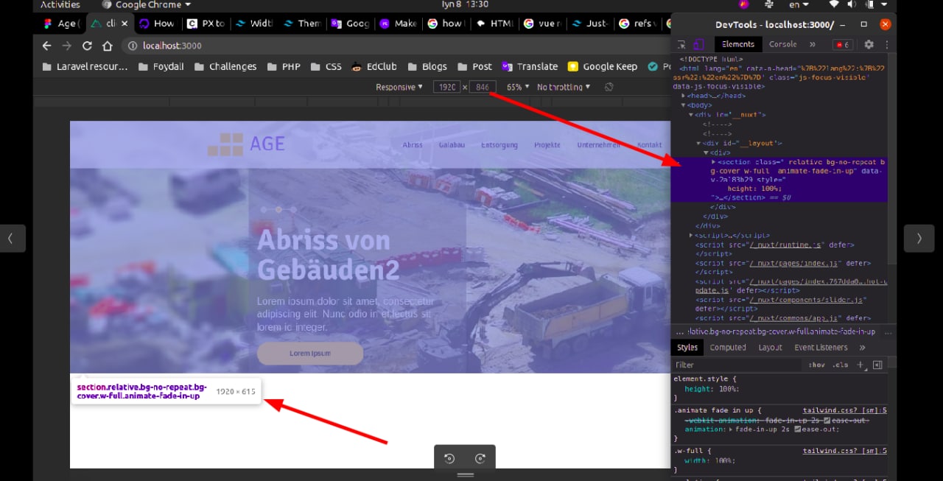Go to next image with right chevron
The image size is (943, 481).
coord(919,238)
